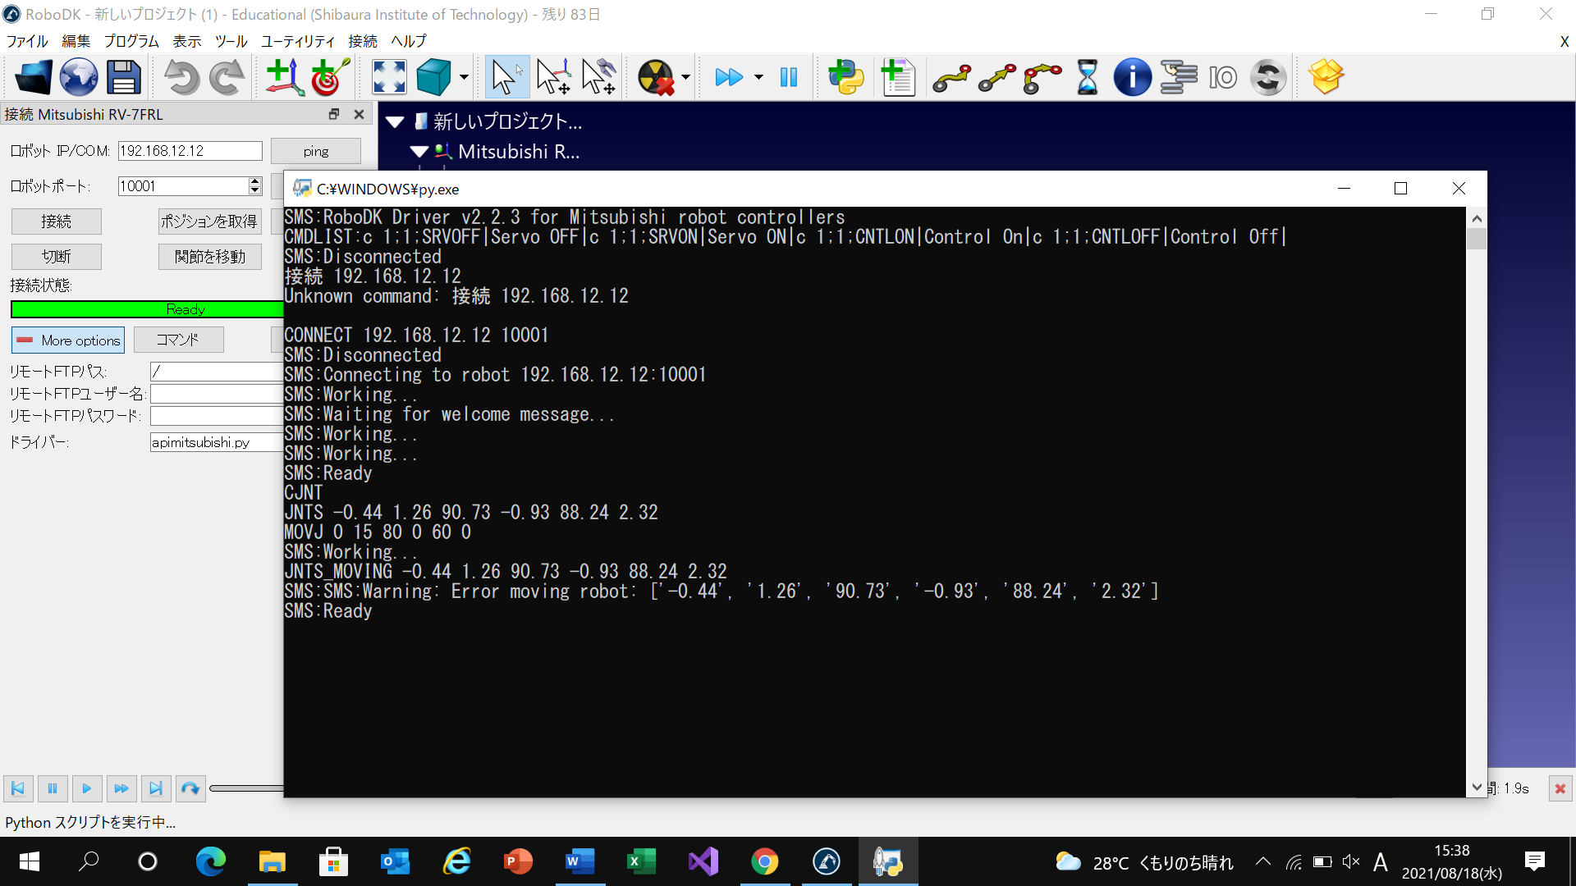Collapse the 新しいプロジェクト tree node
Viewport: 1576px width, 886px height.
(395, 122)
